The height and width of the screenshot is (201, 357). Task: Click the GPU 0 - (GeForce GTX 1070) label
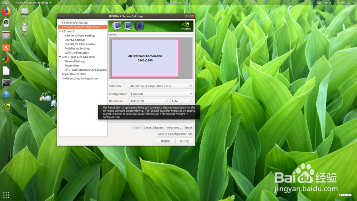(78, 57)
